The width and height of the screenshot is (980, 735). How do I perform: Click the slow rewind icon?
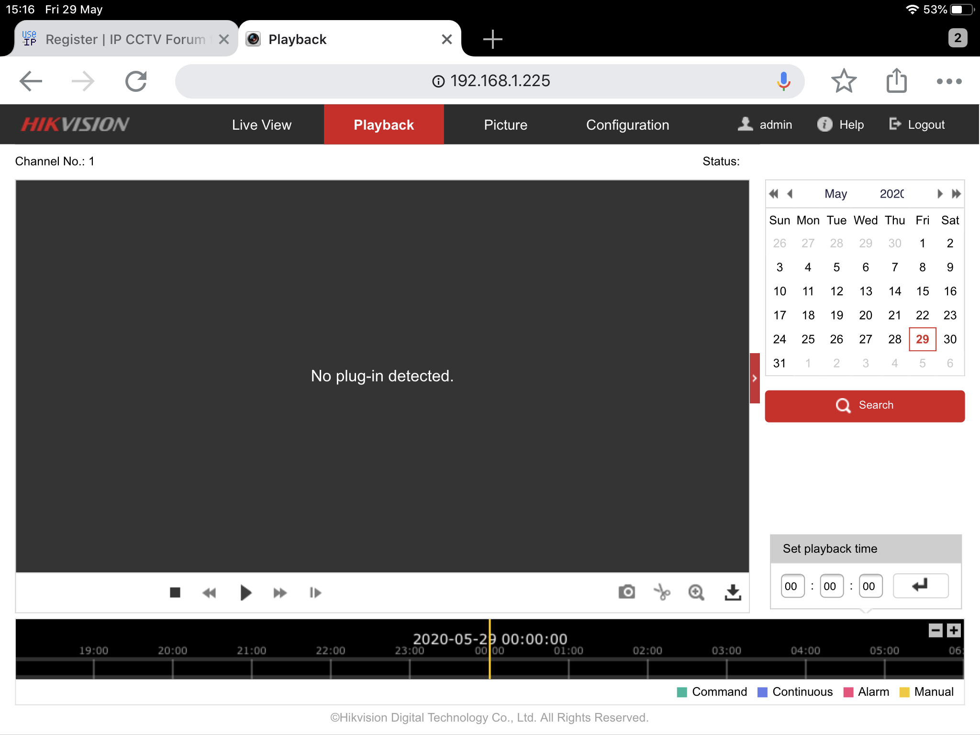coord(209,593)
